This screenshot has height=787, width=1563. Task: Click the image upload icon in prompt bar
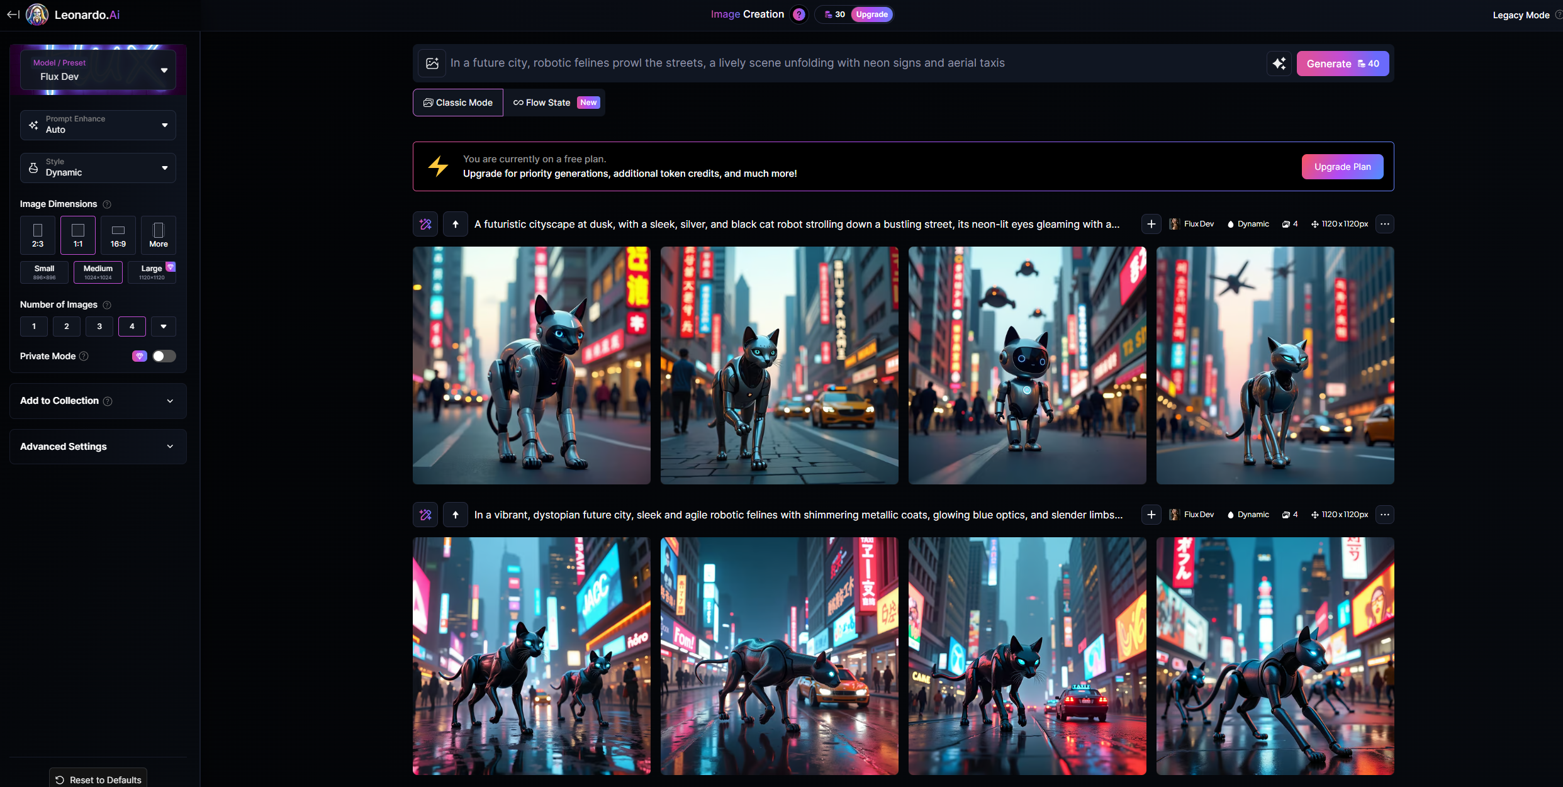point(432,63)
